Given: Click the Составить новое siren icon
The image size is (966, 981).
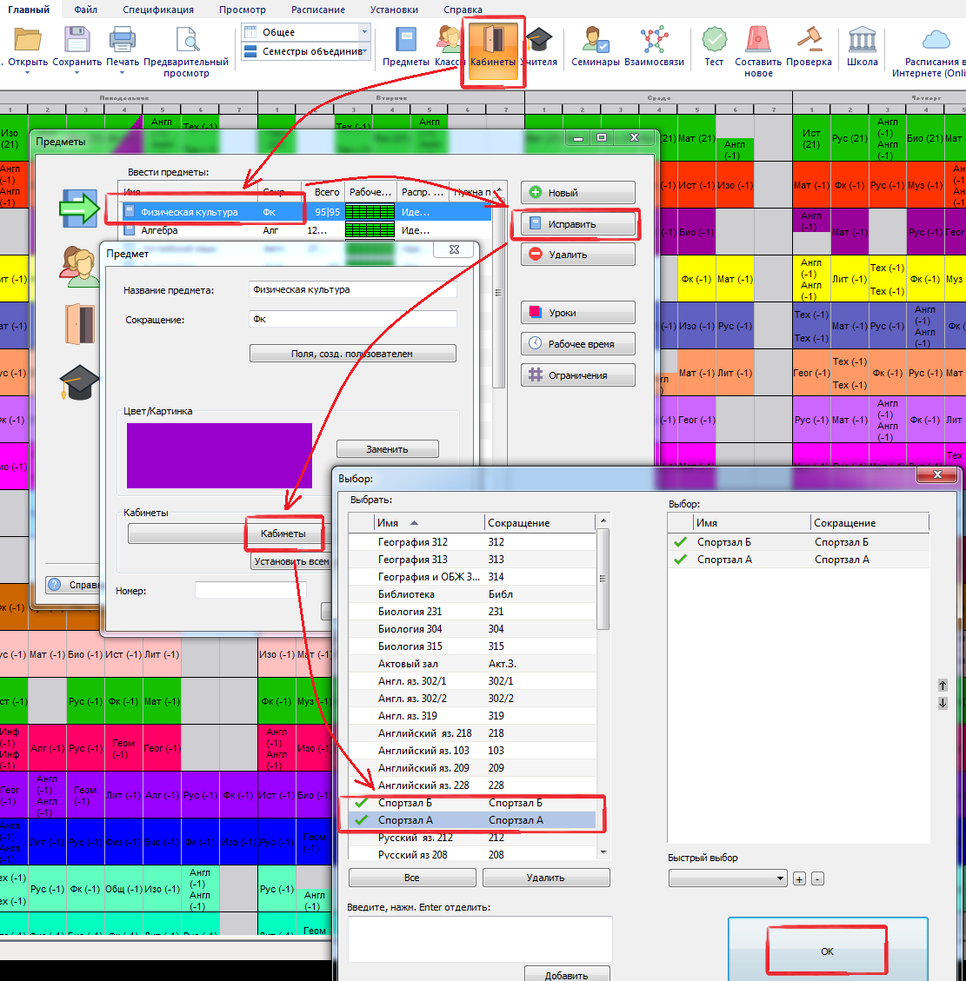Looking at the screenshot, I should click(x=758, y=42).
